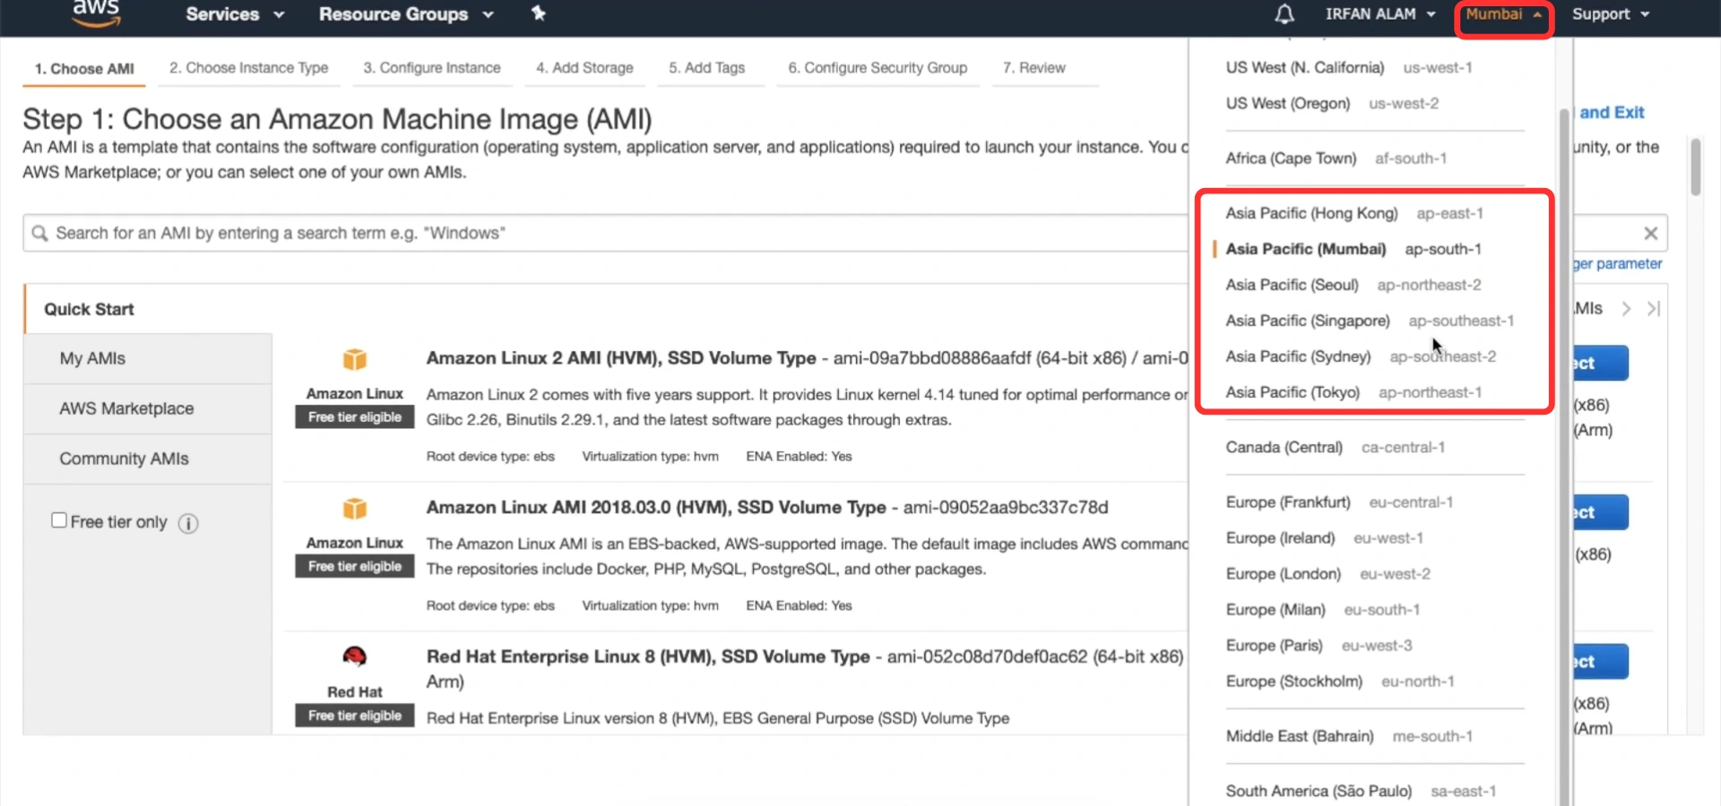Select Europe (London) region
The height and width of the screenshot is (806, 1721).
tap(1328, 575)
